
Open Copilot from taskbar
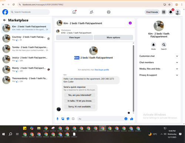pos(32,128)
